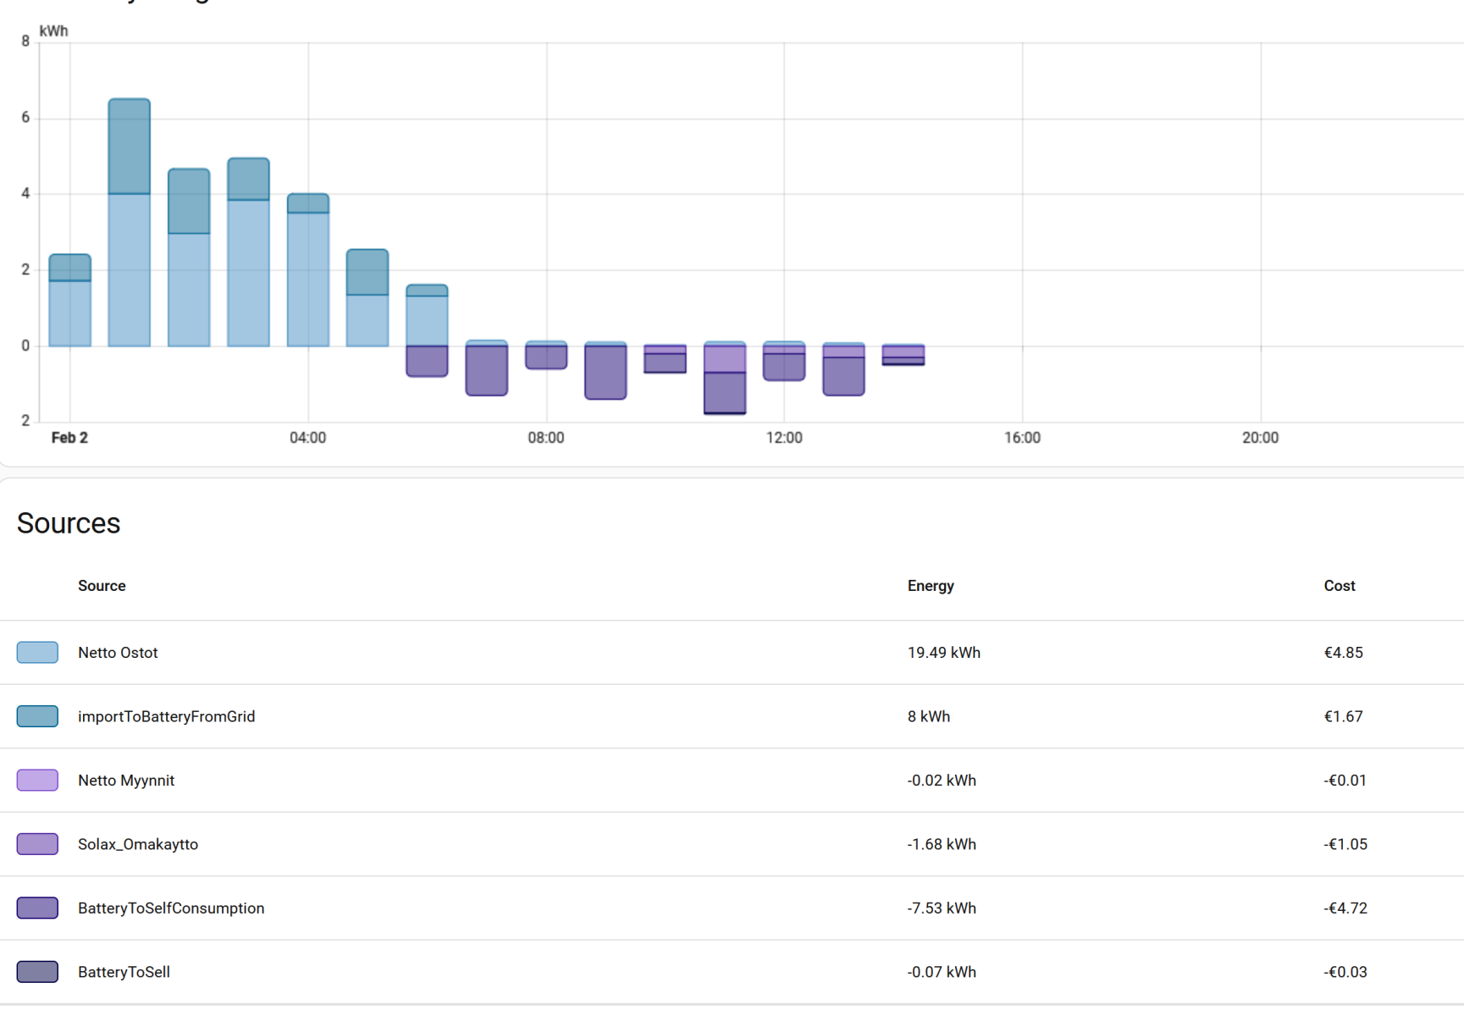Select the BatteryToSelfConsumption source label

(171, 908)
